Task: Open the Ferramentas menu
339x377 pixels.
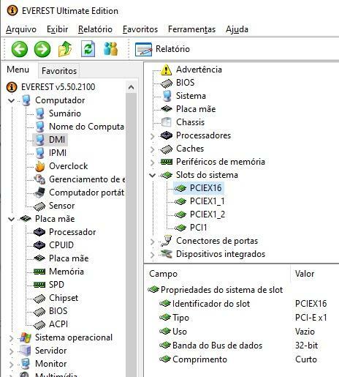Action: [x=191, y=29]
